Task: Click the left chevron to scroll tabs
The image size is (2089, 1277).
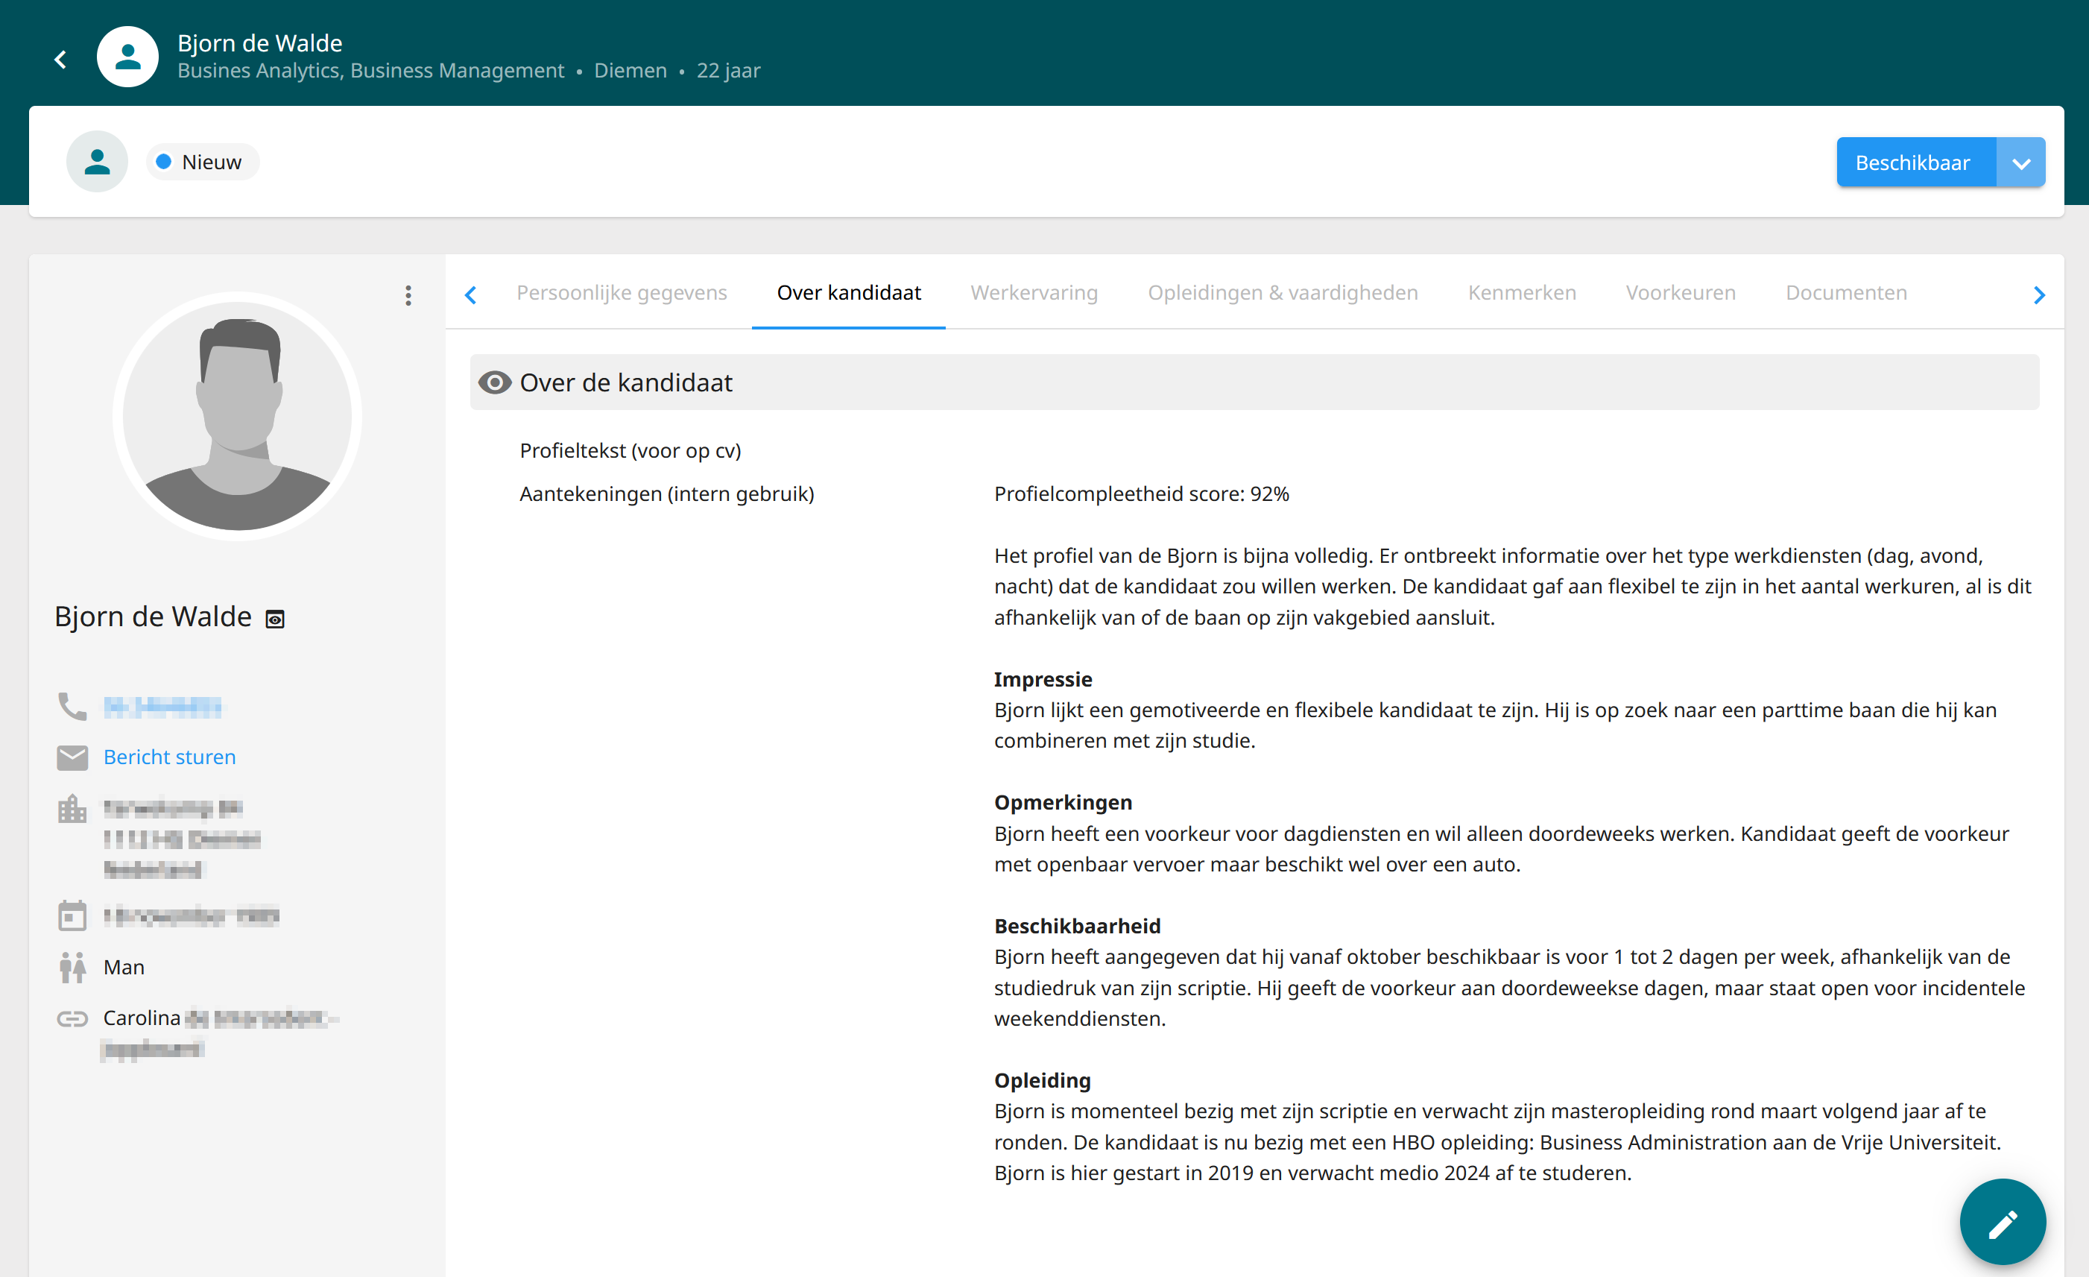Action: [x=471, y=294]
